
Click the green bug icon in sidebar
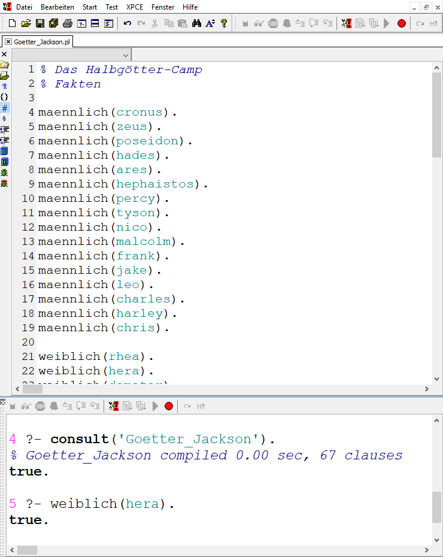[x=4, y=172]
